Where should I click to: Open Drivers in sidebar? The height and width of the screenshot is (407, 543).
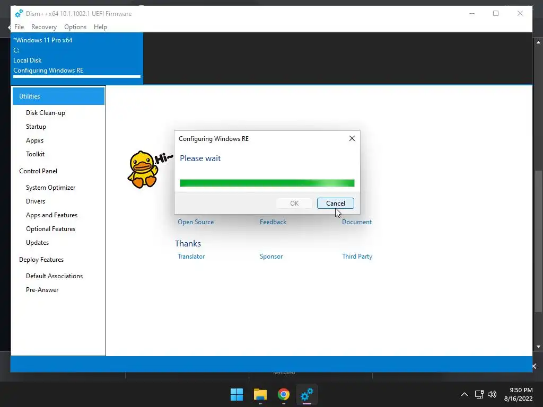click(36, 201)
